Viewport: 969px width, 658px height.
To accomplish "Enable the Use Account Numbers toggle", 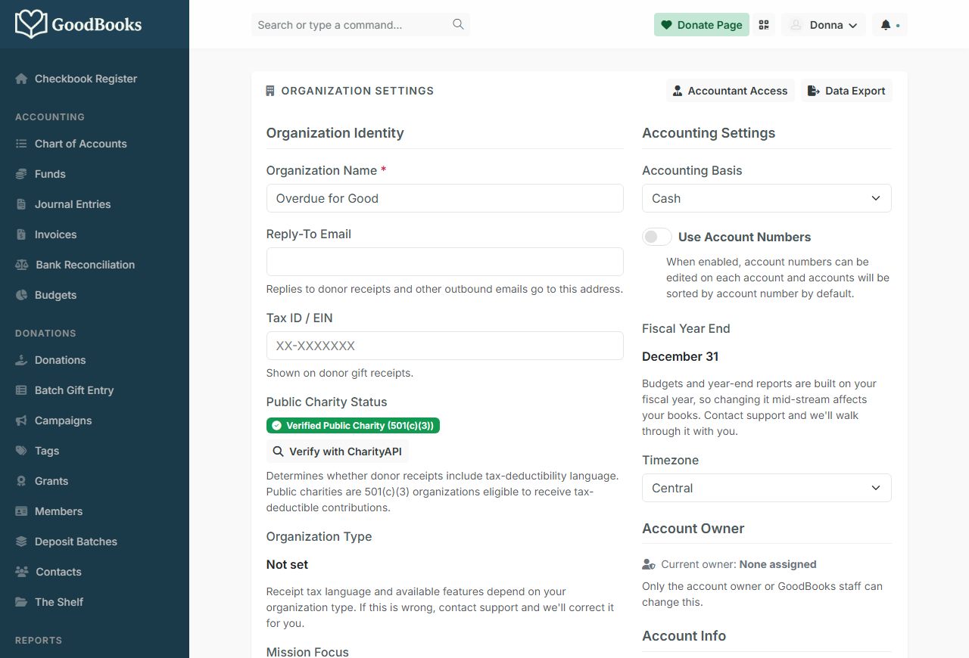I will coord(657,237).
